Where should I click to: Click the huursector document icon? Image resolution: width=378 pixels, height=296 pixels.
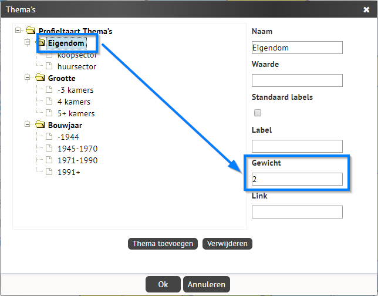[49, 66]
